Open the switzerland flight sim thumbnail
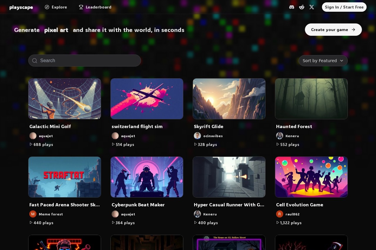Image resolution: width=376 pixels, height=250 pixels. [147, 98]
